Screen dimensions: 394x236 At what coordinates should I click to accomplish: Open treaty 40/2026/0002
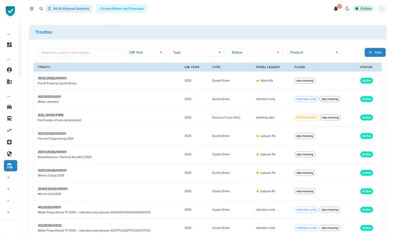[x=50, y=226]
